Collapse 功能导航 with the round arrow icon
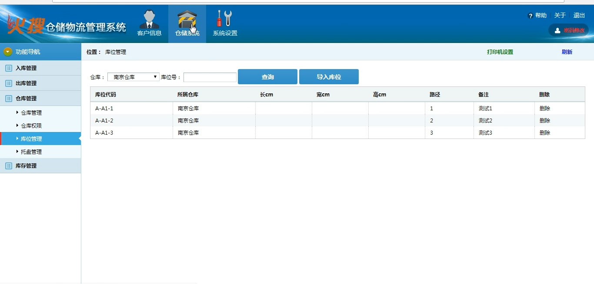This screenshot has width=594, height=284. 8,52
